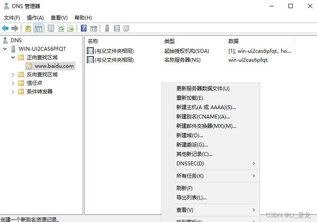Choose 新建域(O)... from menu

click(210, 135)
